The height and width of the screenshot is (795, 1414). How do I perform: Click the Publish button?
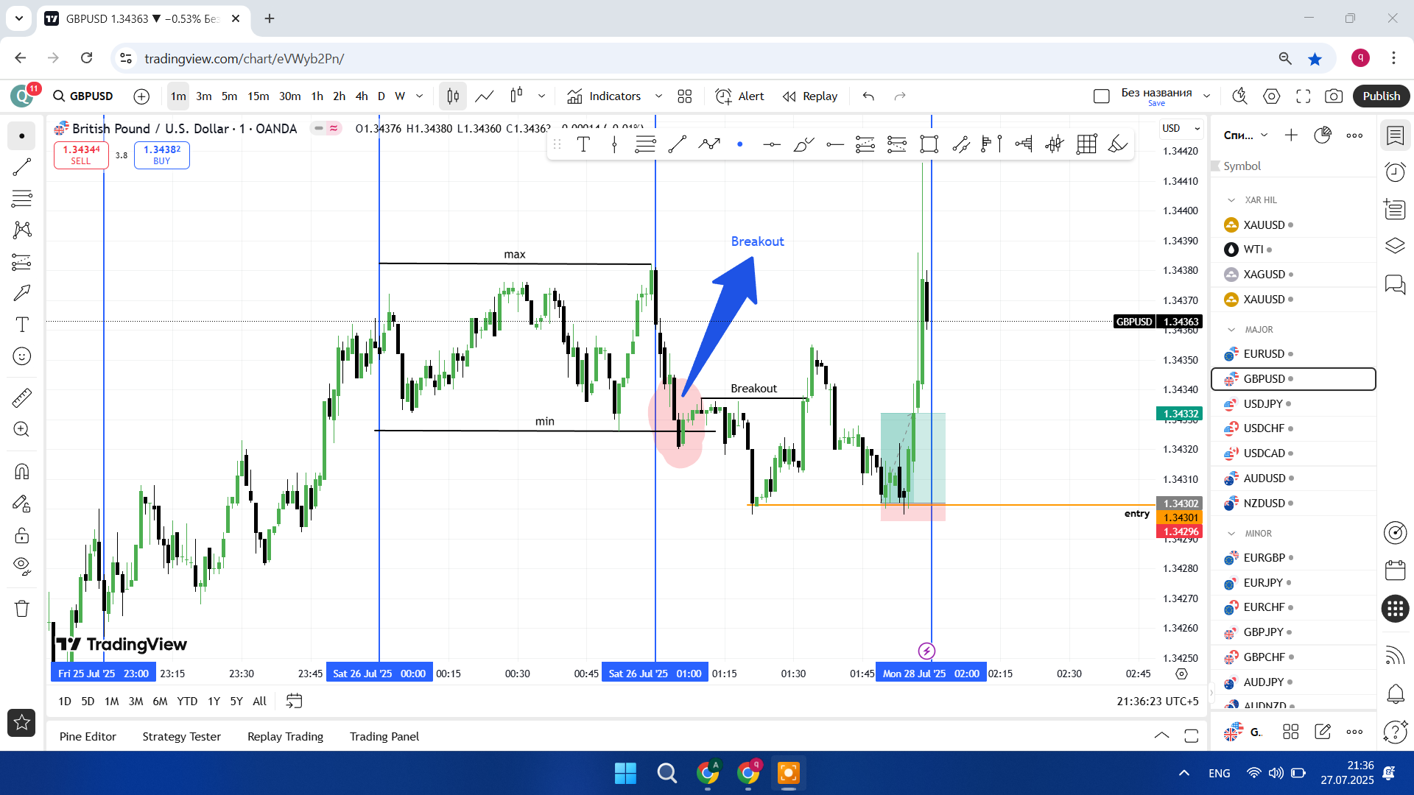point(1381,96)
